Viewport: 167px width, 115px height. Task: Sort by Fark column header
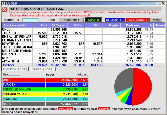pyautogui.click(x=40, y=25)
